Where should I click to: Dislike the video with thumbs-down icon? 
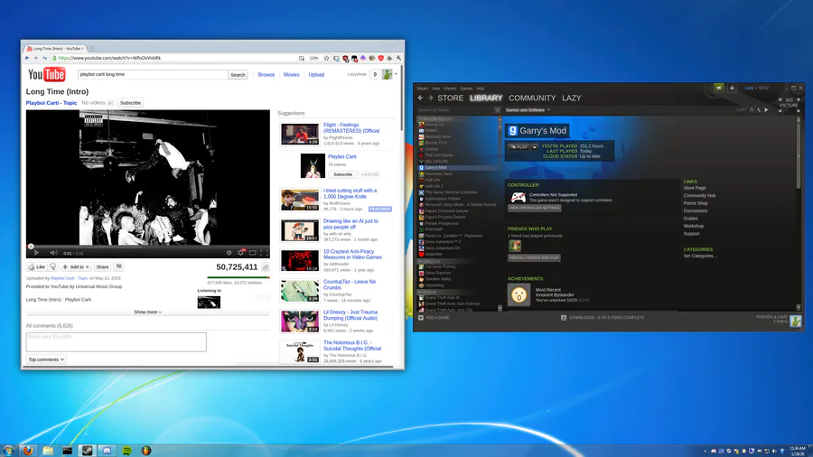53,266
